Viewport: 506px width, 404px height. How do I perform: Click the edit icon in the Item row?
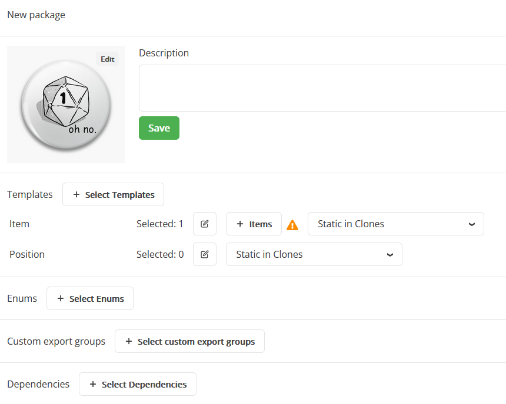click(205, 224)
